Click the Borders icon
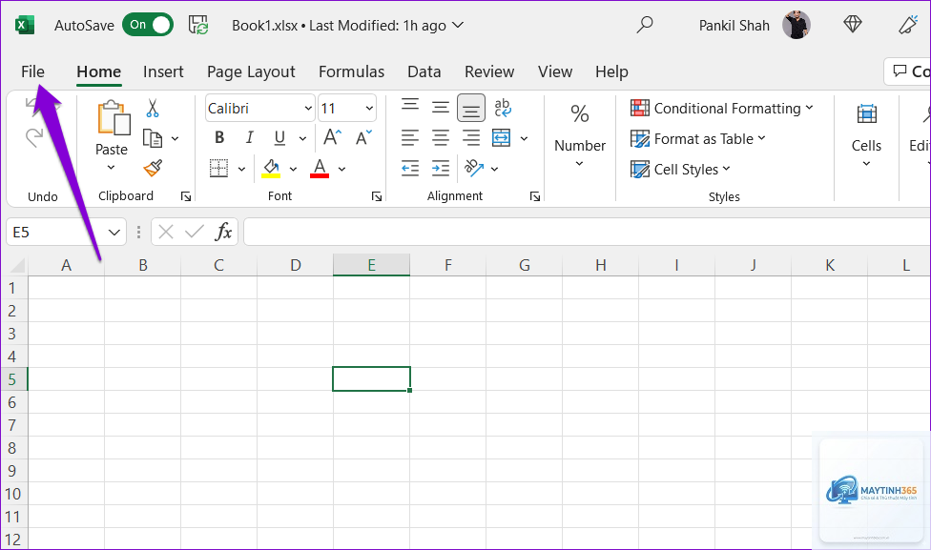Image resolution: width=931 pixels, height=550 pixels. pyautogui.click(x=219, y=168)
